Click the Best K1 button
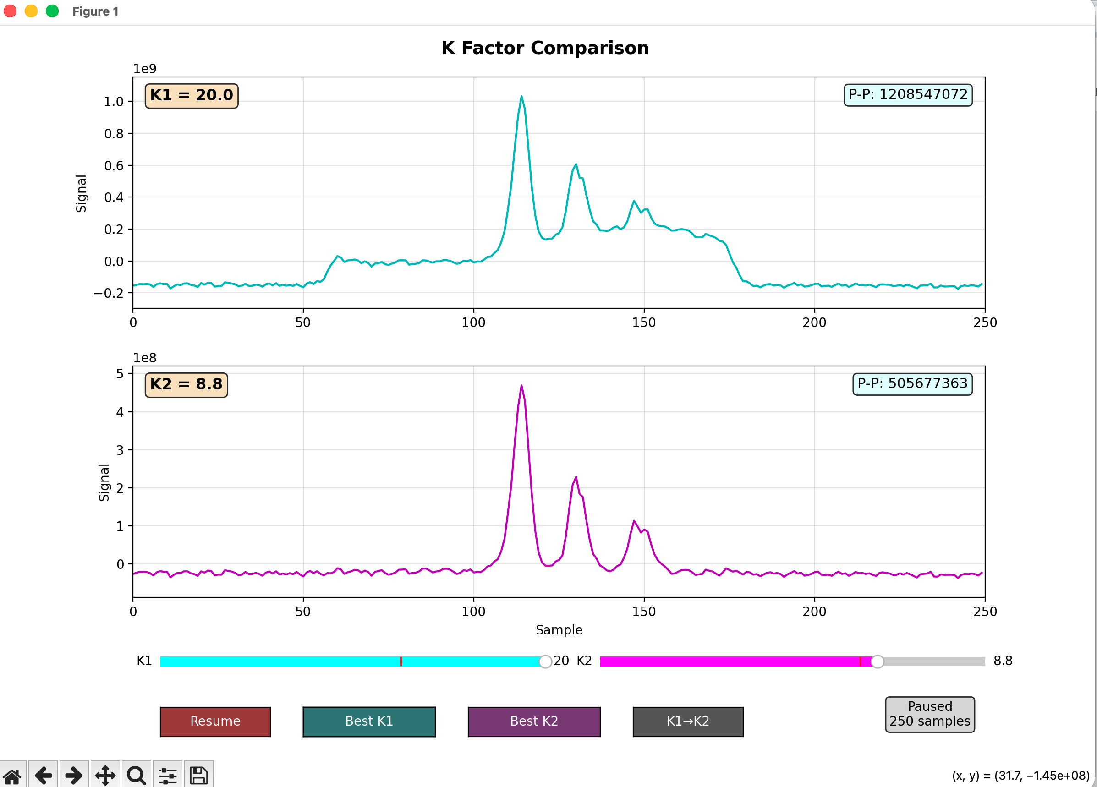Image resolution: width=1097 pixels, height=787 pixels. pos(368,721)
